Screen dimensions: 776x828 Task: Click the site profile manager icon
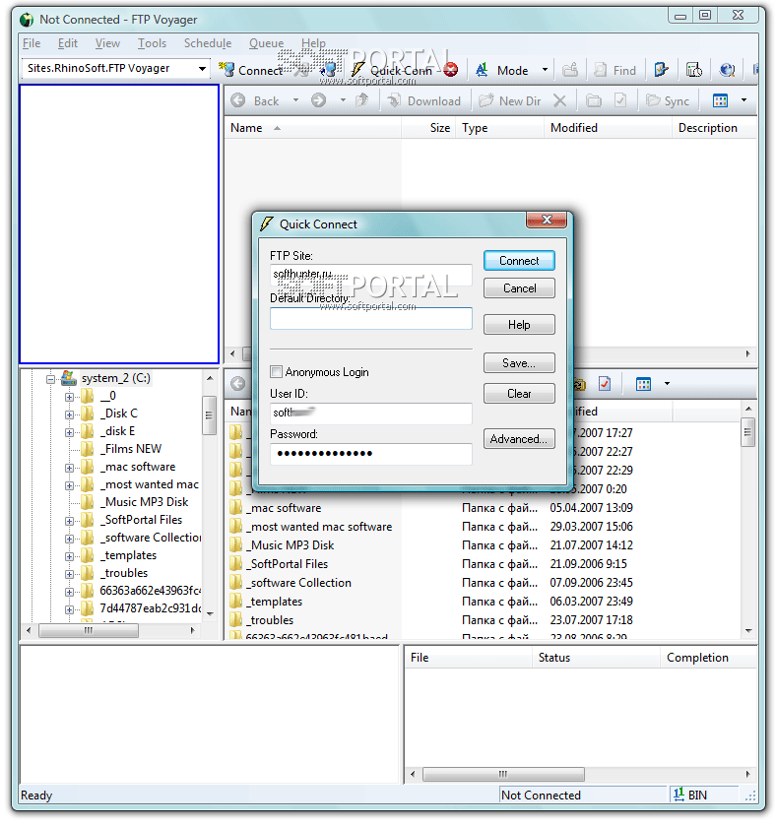tap(661, 70)
